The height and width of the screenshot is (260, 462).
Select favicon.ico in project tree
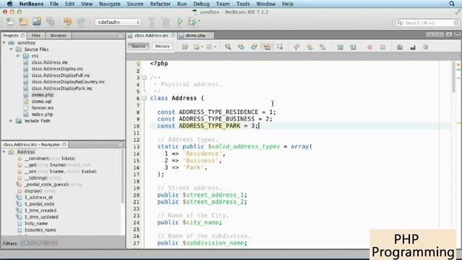tap(43, 108)
